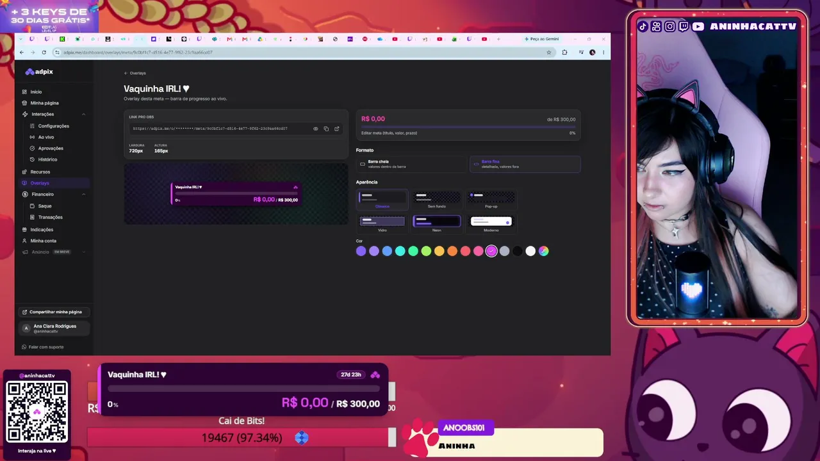Open the browser extensions puzzle icon
The width and height of the screenshot is (820, 461).
pos(564,53)
